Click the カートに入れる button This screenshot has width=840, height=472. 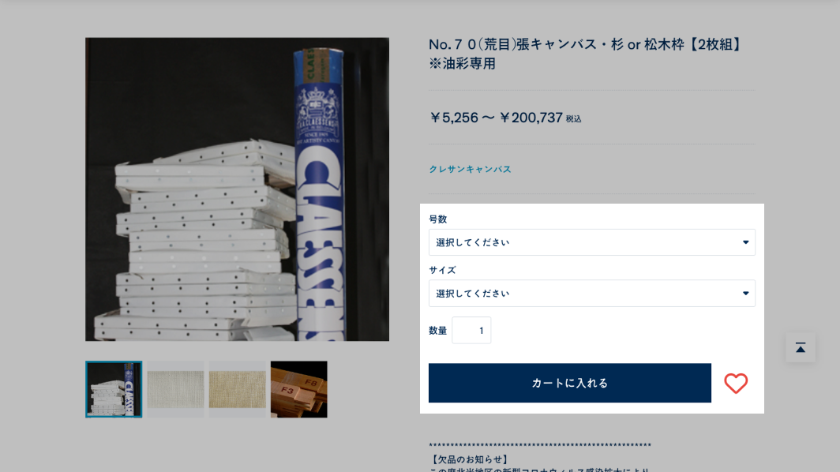click(x=569, y=383)
